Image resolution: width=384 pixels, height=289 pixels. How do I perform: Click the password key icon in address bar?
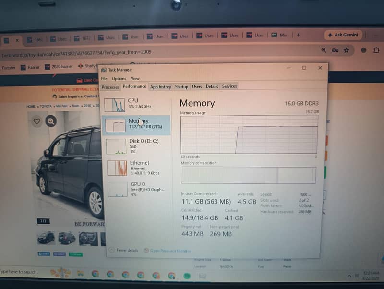pyautogui.click(x=335, y=50)
